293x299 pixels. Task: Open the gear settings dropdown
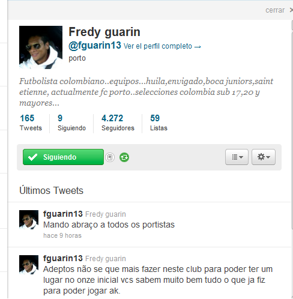(x=264, y=157)
